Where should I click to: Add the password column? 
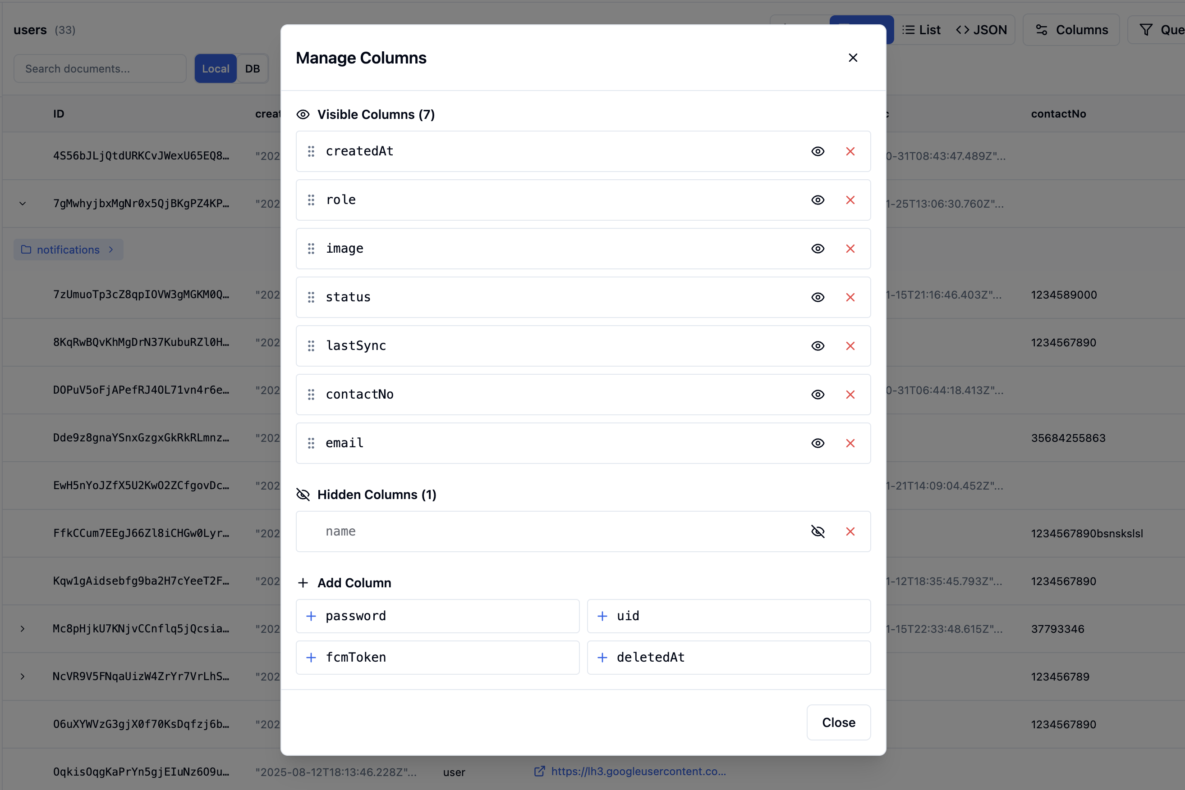click(x=437, y=616)
